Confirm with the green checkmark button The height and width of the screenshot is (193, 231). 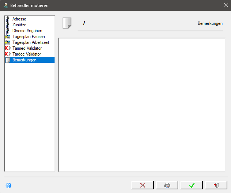click(x=192, y=185)
